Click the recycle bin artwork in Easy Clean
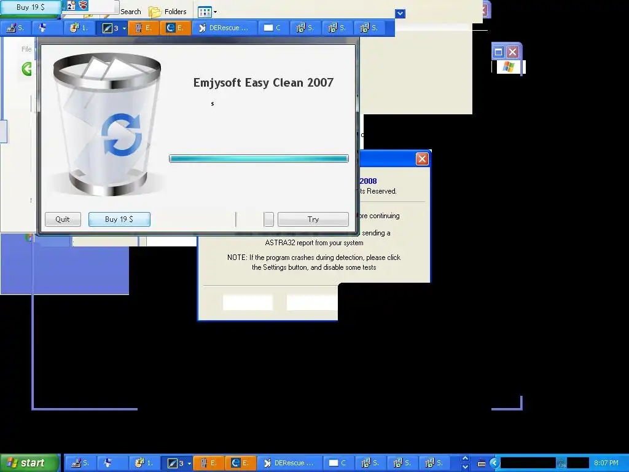The image size is (629, 472). point(107,124)
